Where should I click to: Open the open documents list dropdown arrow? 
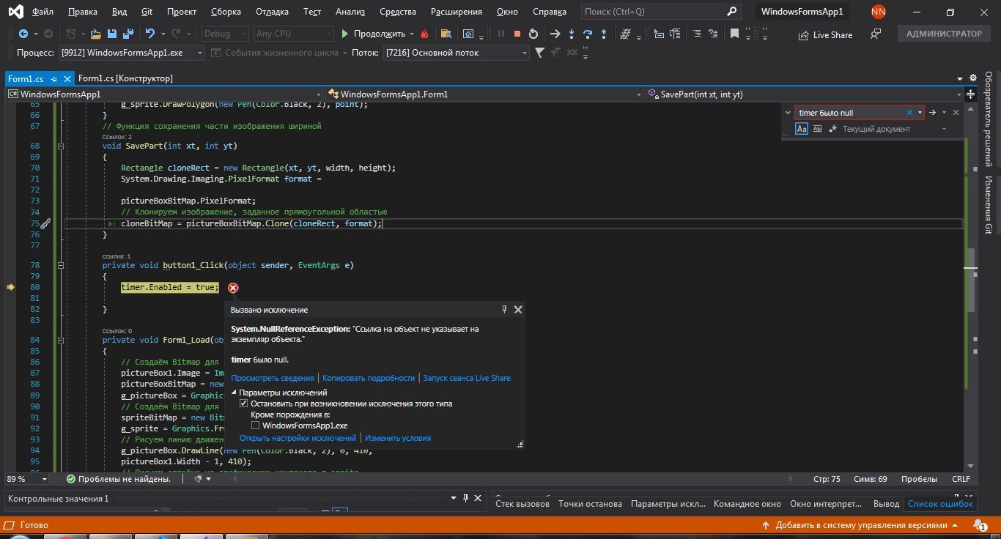click(960, 78)
